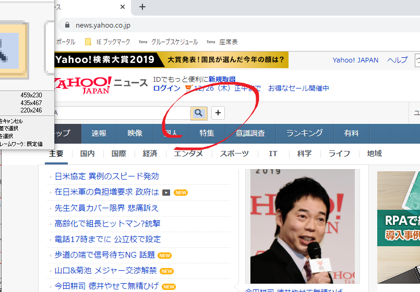Switch to the スポーツ category tab
Viewport: 420px width, 292px height.
(x=234, y=154)
